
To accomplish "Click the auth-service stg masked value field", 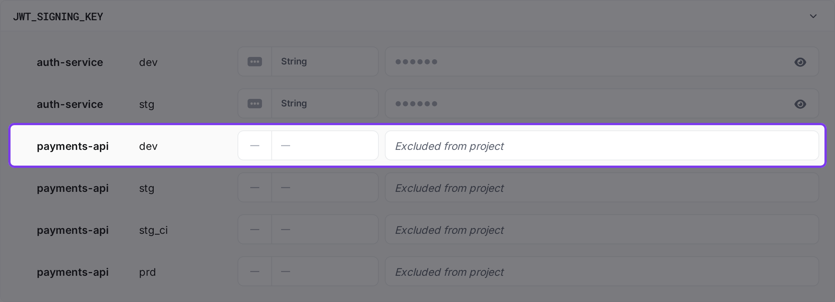I will coord(602,103).
